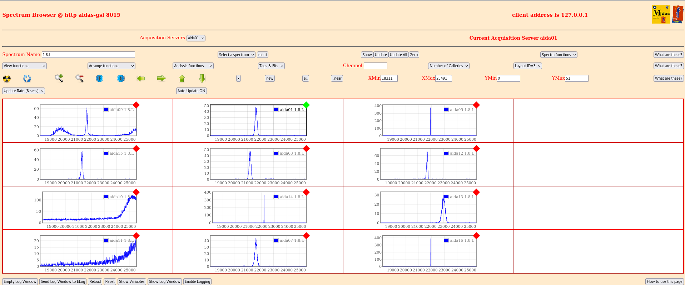Expand the Update Rate dropdown

[x=24, y=91]
